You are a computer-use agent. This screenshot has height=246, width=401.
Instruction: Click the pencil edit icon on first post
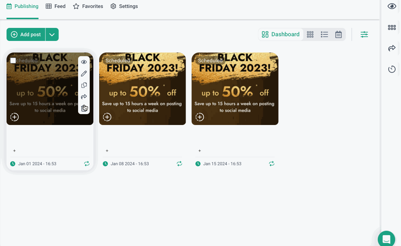[x=84, y=74]
